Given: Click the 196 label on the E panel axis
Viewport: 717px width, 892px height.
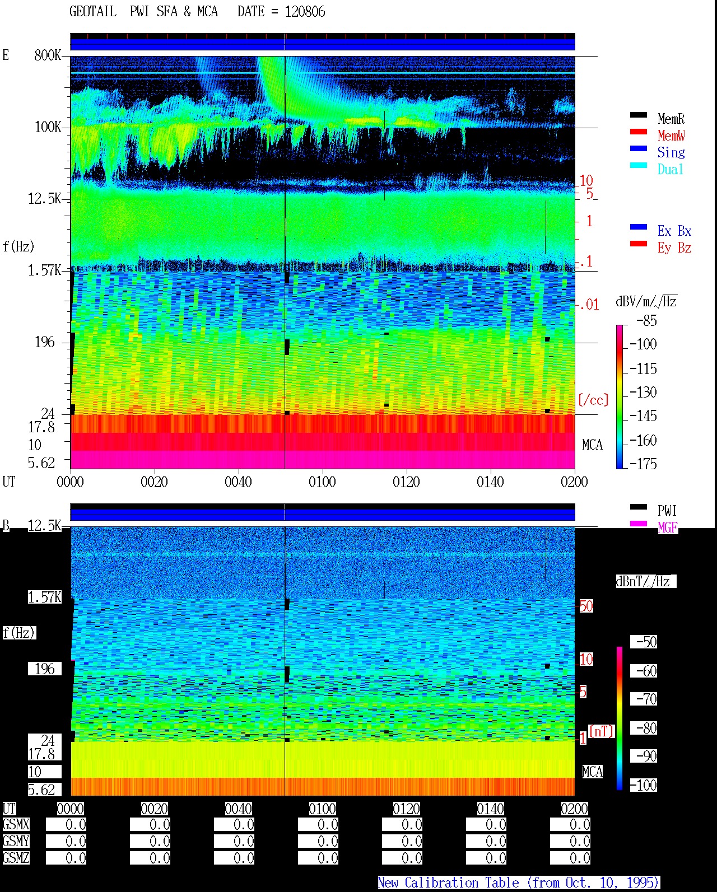Looking at the screenshot, I should tap(45, 342).
